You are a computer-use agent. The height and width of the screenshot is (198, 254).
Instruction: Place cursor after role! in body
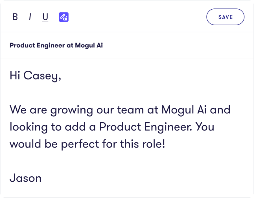166,144
